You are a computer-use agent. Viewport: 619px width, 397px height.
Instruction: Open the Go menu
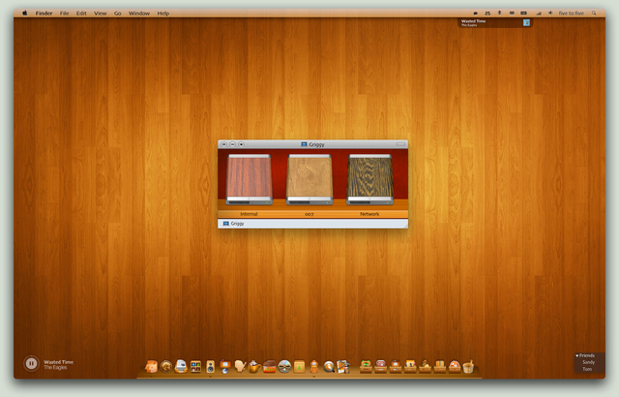coord(118,13)
